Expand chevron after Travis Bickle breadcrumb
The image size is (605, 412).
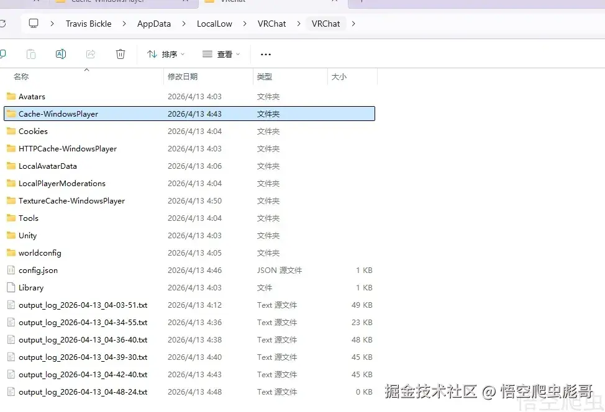tap(124, 24)
